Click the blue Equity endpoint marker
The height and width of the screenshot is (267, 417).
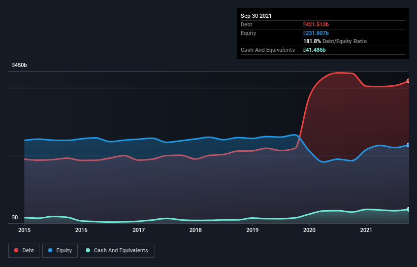pyautogui.click(x=408, y=145)
